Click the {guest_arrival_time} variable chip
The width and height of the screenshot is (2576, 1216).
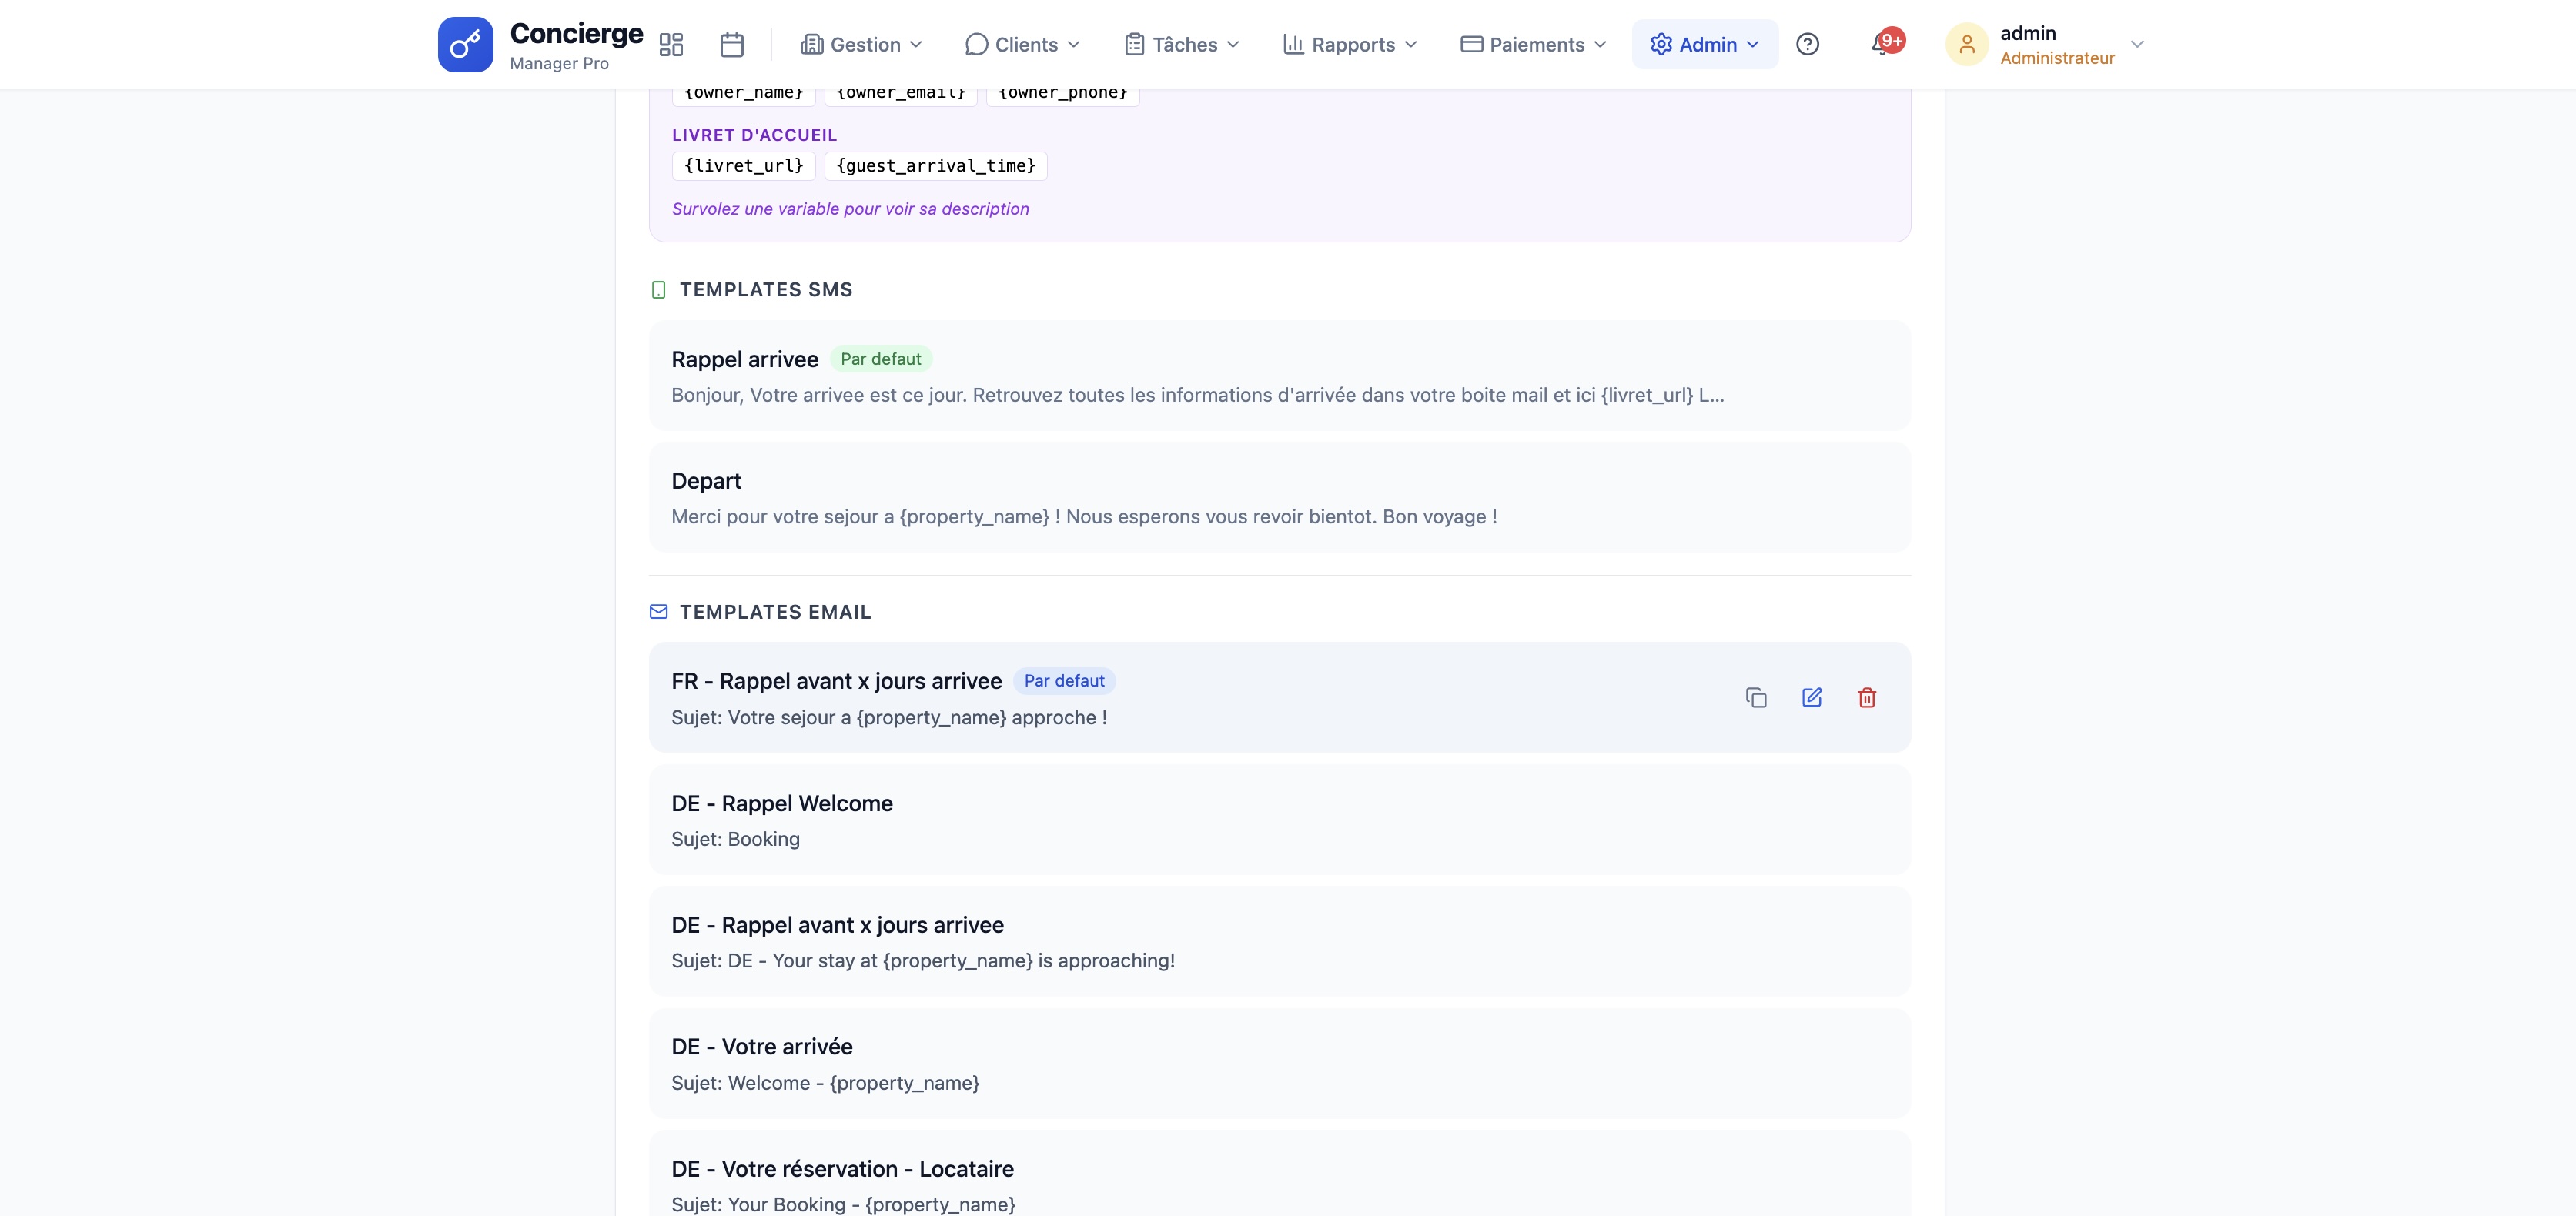click(x=936, y=166)
